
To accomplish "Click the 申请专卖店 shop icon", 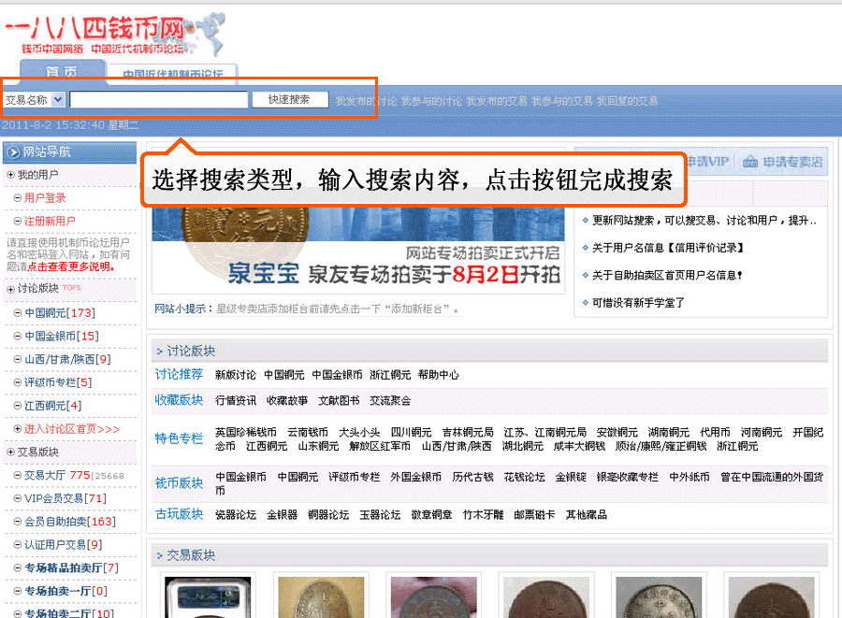I will click(x=749, y=162).
